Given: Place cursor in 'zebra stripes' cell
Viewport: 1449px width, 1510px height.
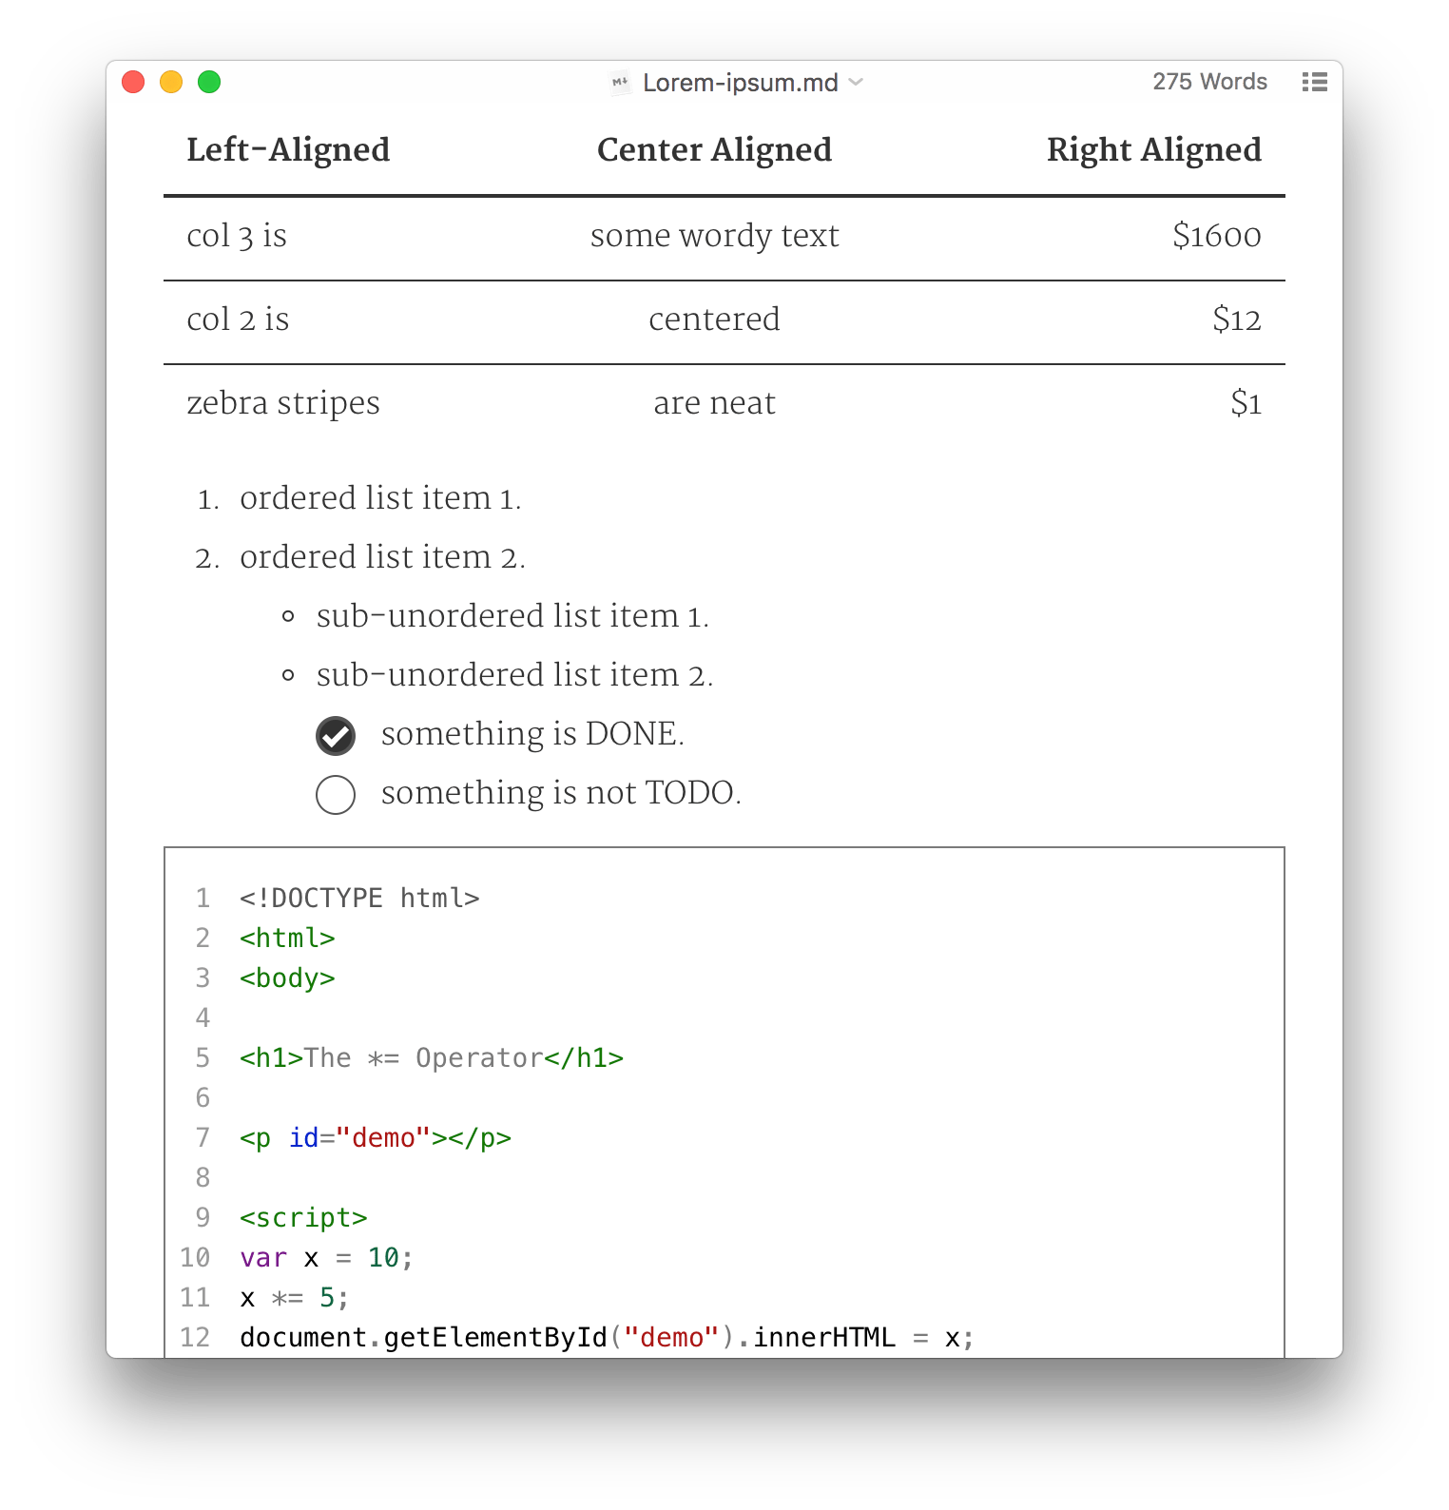Looking at the screenshot, I should (x=283, y=402).
